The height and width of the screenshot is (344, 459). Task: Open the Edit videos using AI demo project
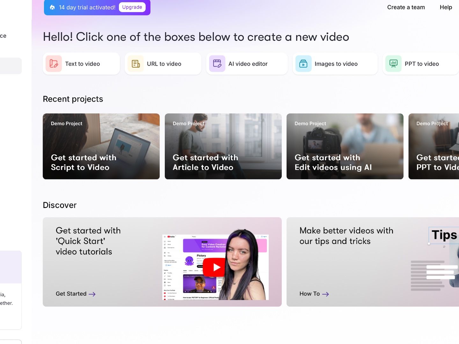(345, 146)
